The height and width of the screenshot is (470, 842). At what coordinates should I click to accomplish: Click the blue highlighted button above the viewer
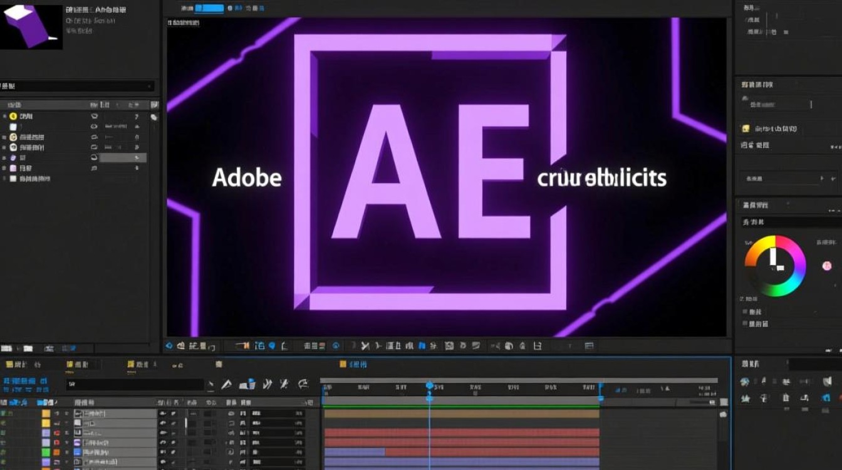point(209,8)
